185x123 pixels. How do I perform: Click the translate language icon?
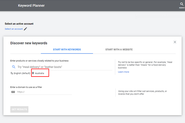(x=12, y=73)
